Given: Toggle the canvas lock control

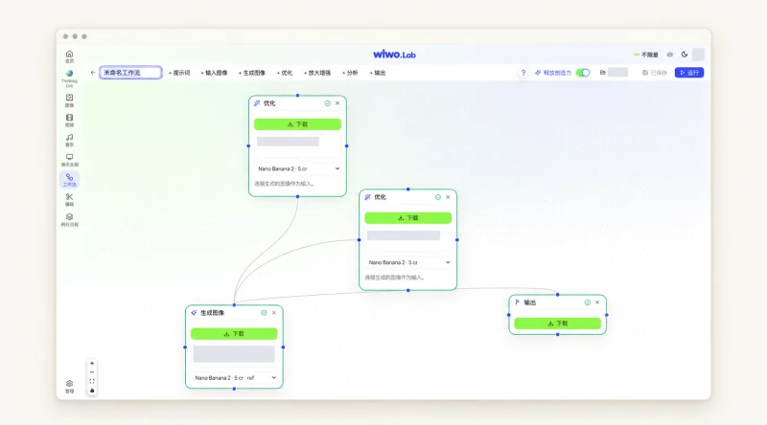Looking at the screenshot, I should (x=92, y=391).
